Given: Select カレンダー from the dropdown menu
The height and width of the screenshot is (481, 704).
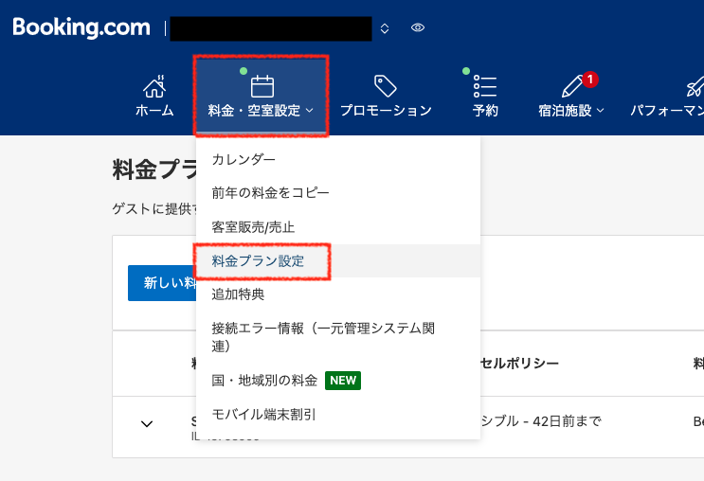Looking at the screenshot, I should point(244,159).
